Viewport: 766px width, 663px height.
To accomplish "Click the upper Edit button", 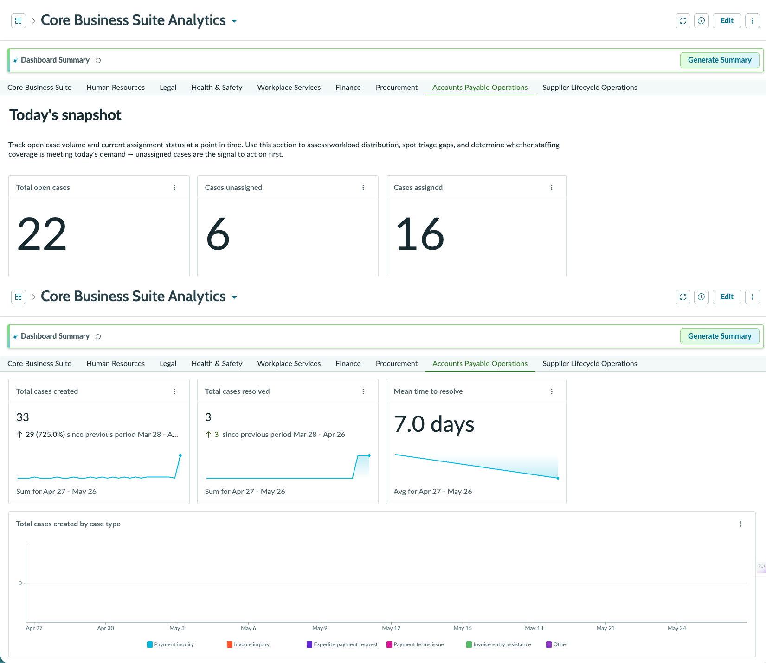I will (x=727, y=21).
